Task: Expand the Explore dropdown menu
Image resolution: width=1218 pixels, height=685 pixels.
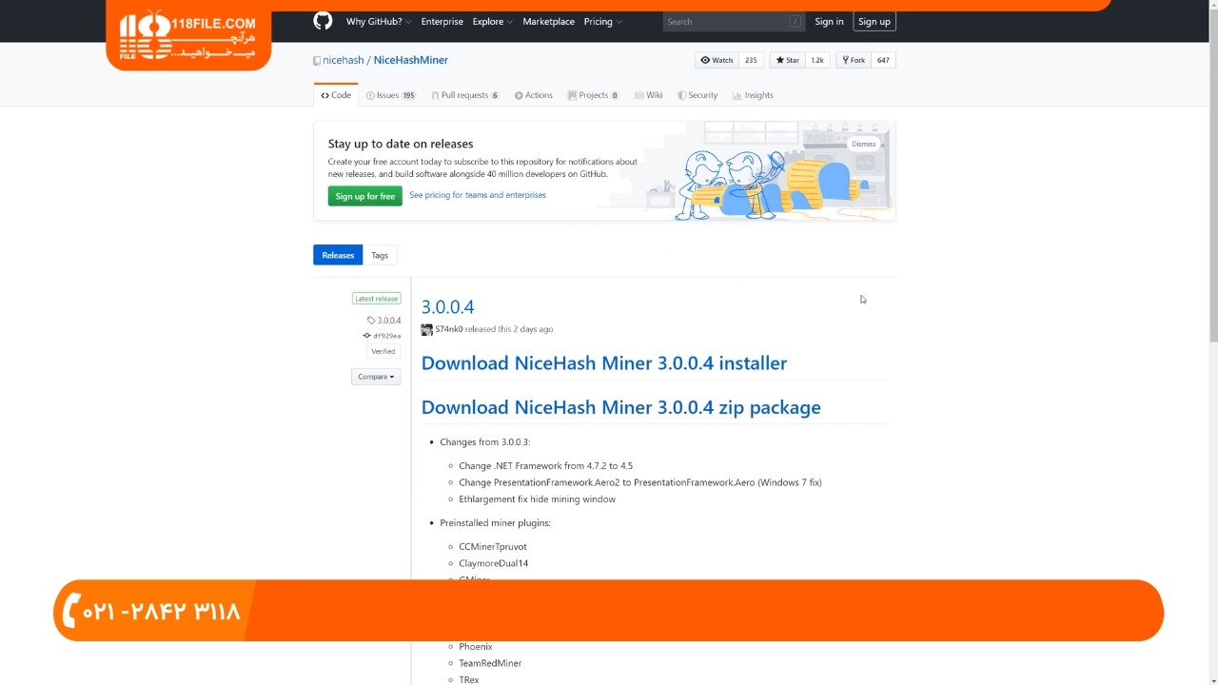Action: (492, 21)
